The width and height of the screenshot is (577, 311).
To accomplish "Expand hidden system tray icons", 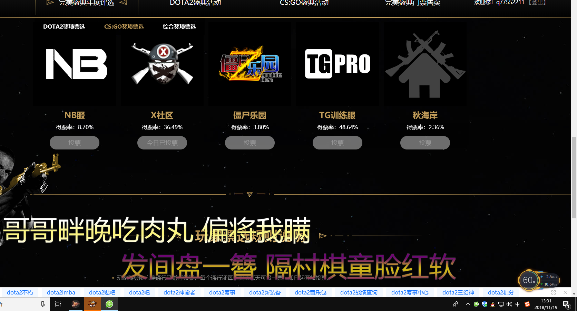I will tap(468, 304).
